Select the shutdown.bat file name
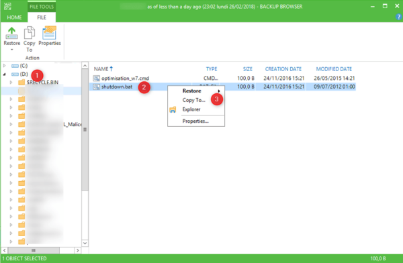This screenshot has height=263, width=403. (x=117, y=87)
